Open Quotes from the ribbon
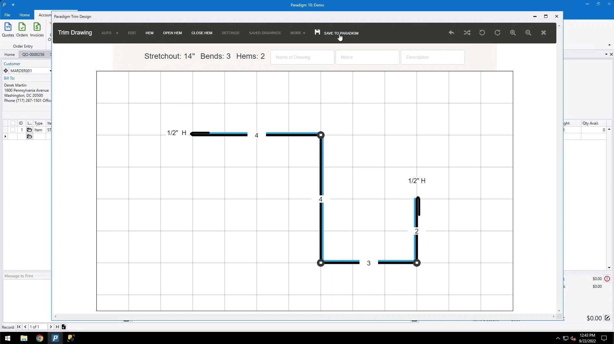The image size is (614, 344). pyautogui.click(x=8, y=30)
